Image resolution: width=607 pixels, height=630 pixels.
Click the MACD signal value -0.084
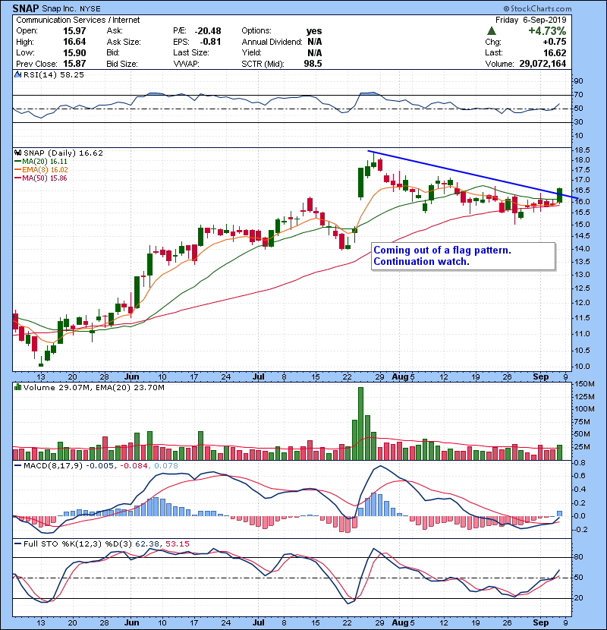[x=134, y=466]
